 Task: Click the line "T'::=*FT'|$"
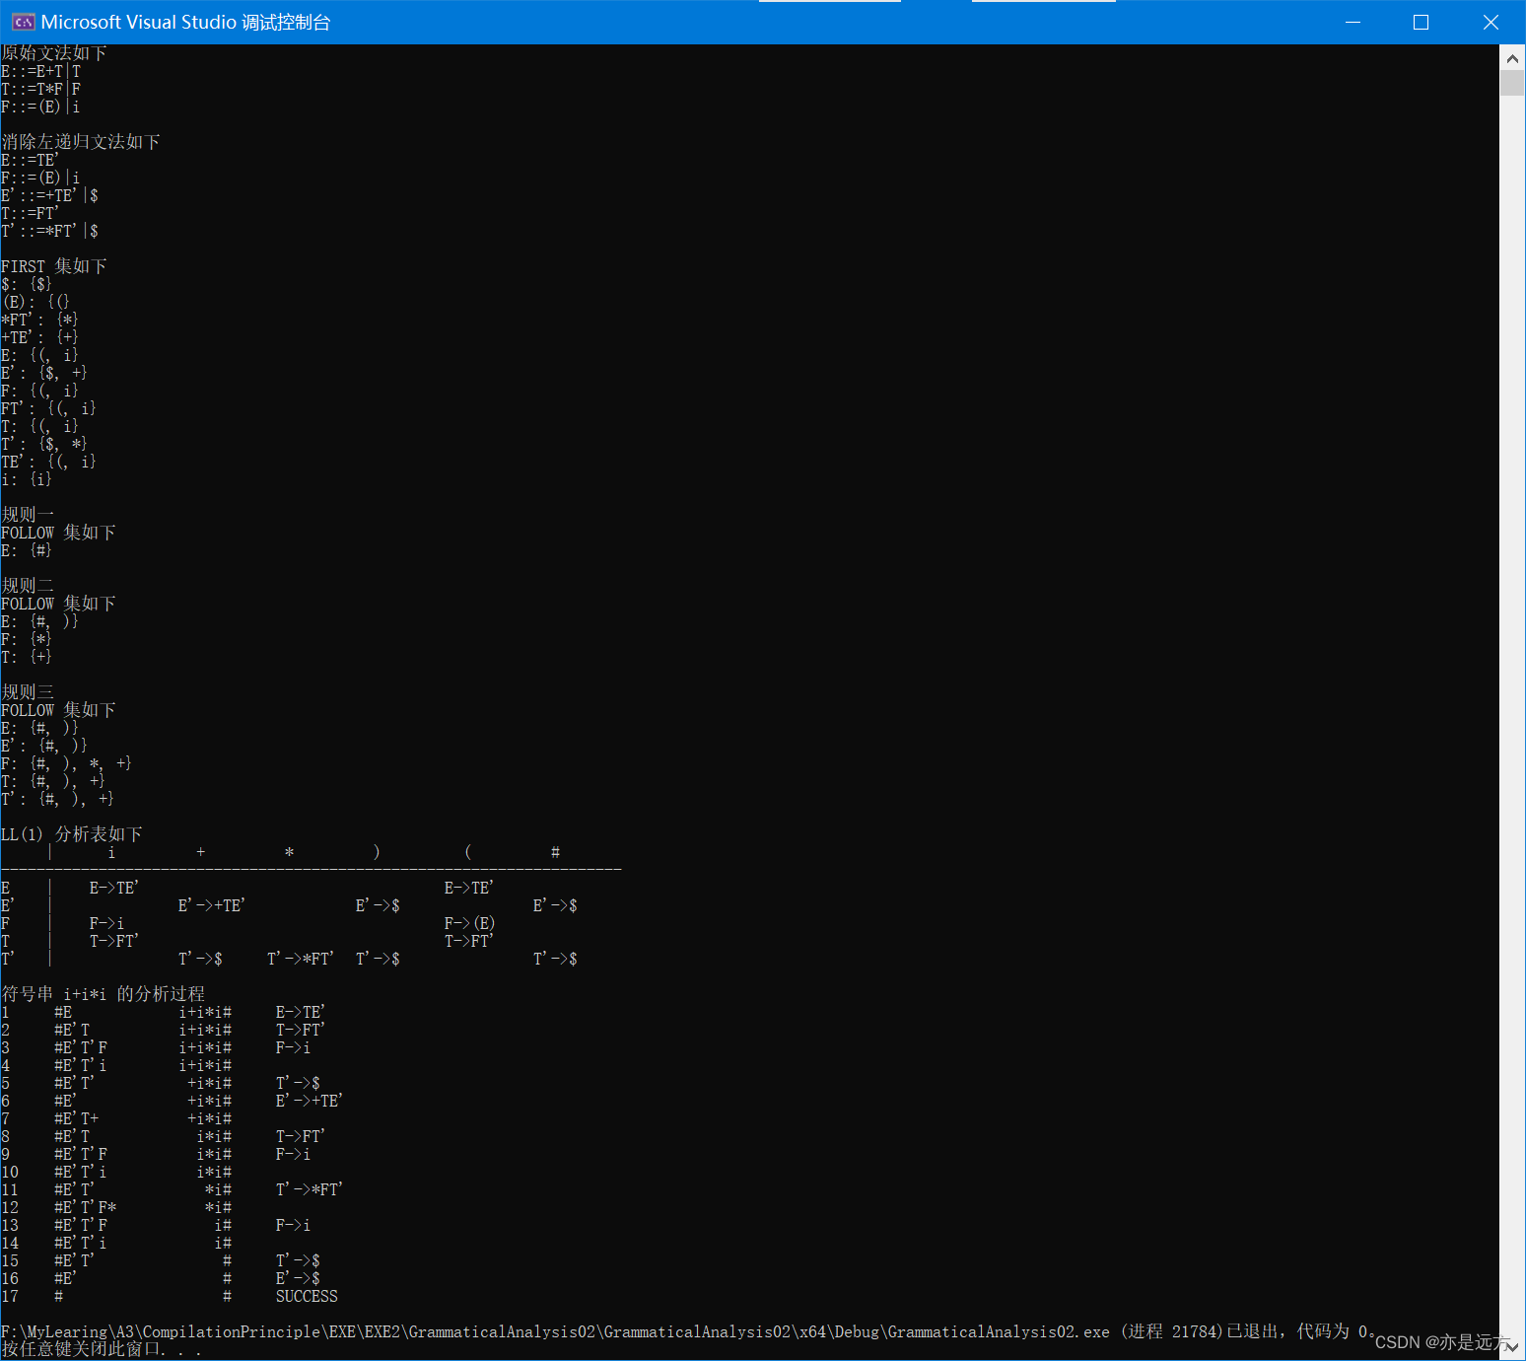pos(49,231)
